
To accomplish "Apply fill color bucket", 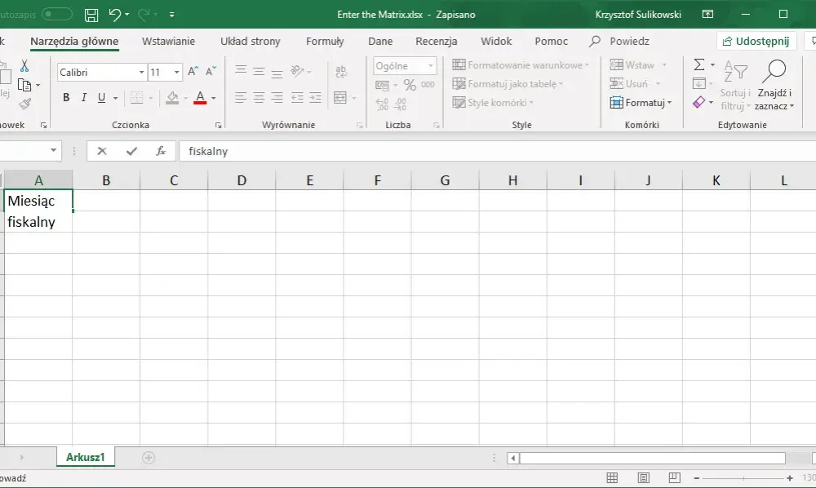I will (x=172, y=97).
